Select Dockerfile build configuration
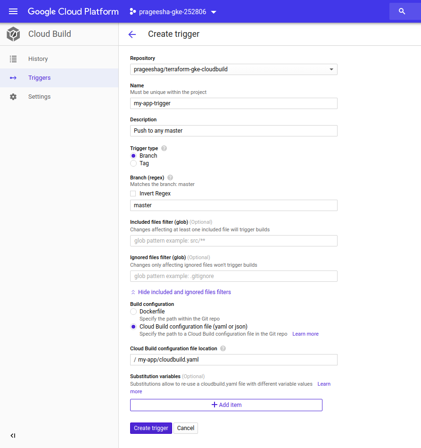The height and width of the screenshot is (448, 421). (133, 312)
